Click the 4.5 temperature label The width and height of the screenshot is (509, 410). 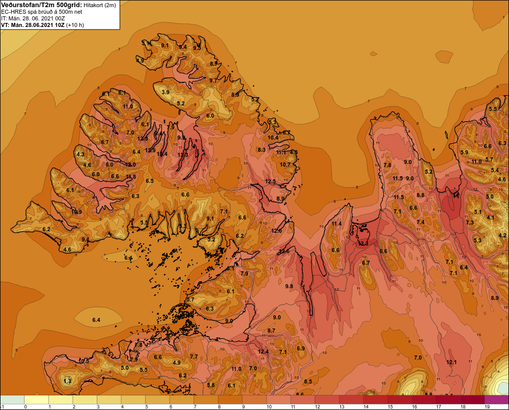(x=294, y=152)
